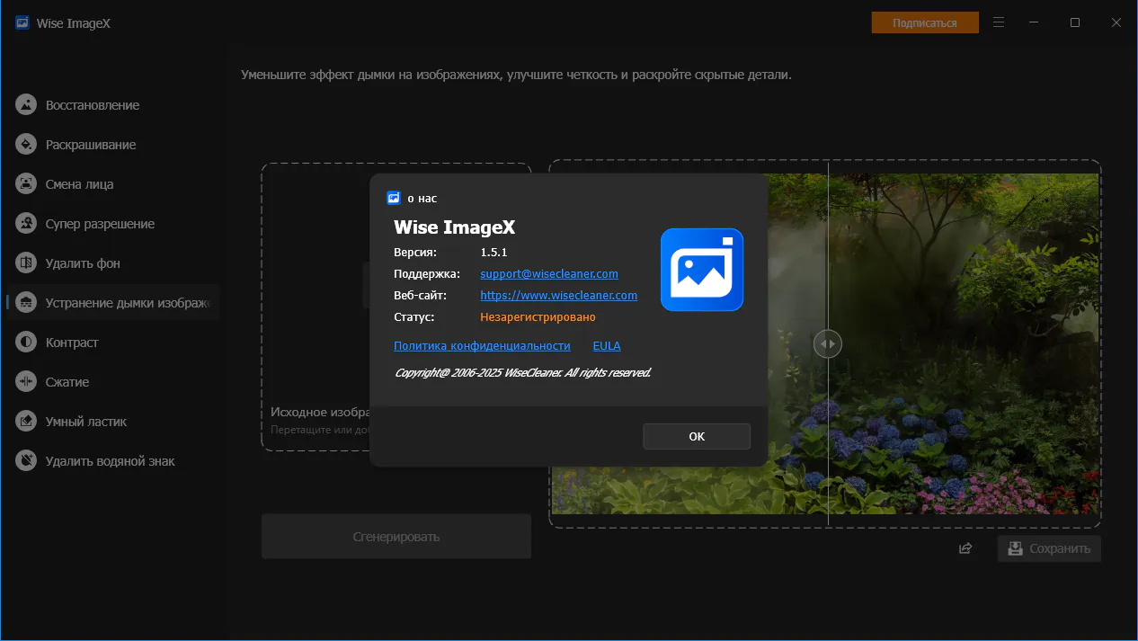This screenshot has width=1138, height=641.
Task: Click the Wise ImageX heading in About dialog
Action: coord(454,227)
